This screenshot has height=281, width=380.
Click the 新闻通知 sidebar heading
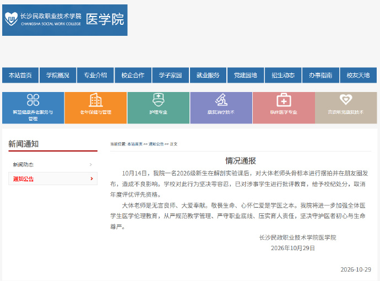click(24, 144)
